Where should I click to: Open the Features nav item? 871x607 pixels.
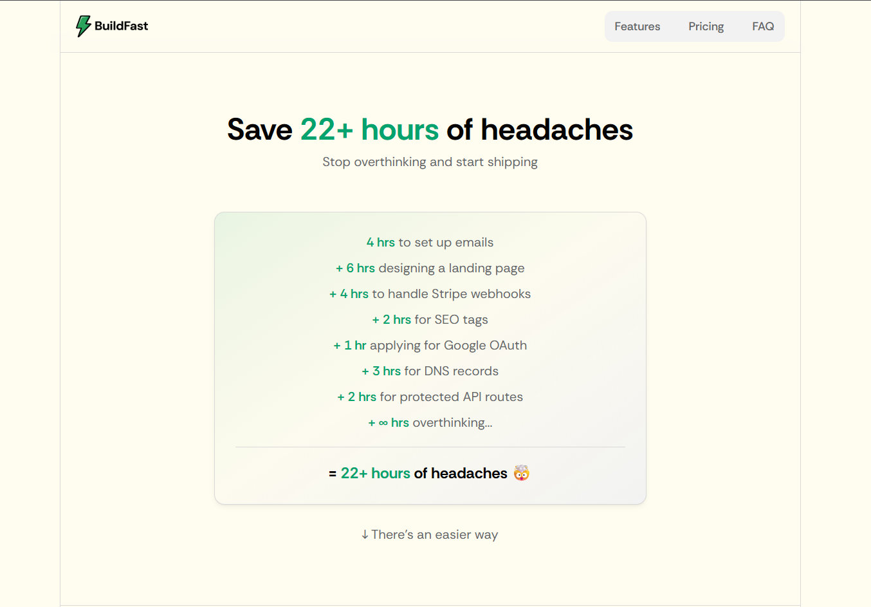637,26
